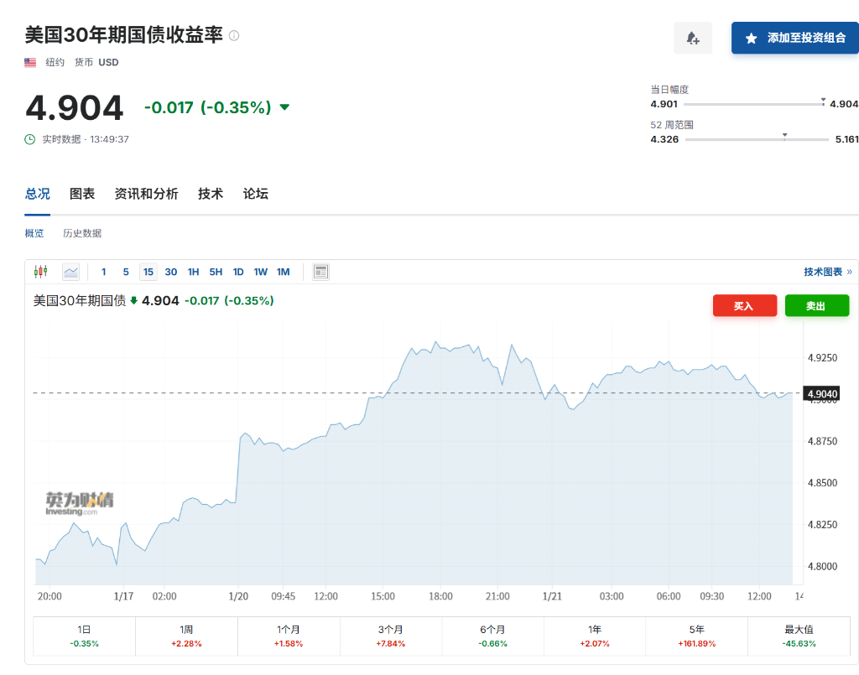Open the 历史数据 sub-tab
The width and height of the screenshot is (859, 675).
(x=82, y=233)
